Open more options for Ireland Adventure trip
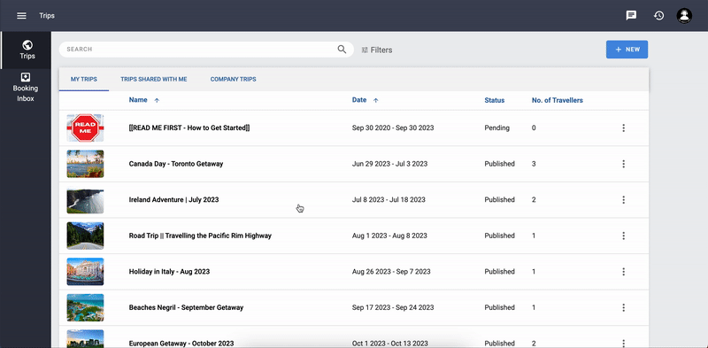 pos(624,199)
